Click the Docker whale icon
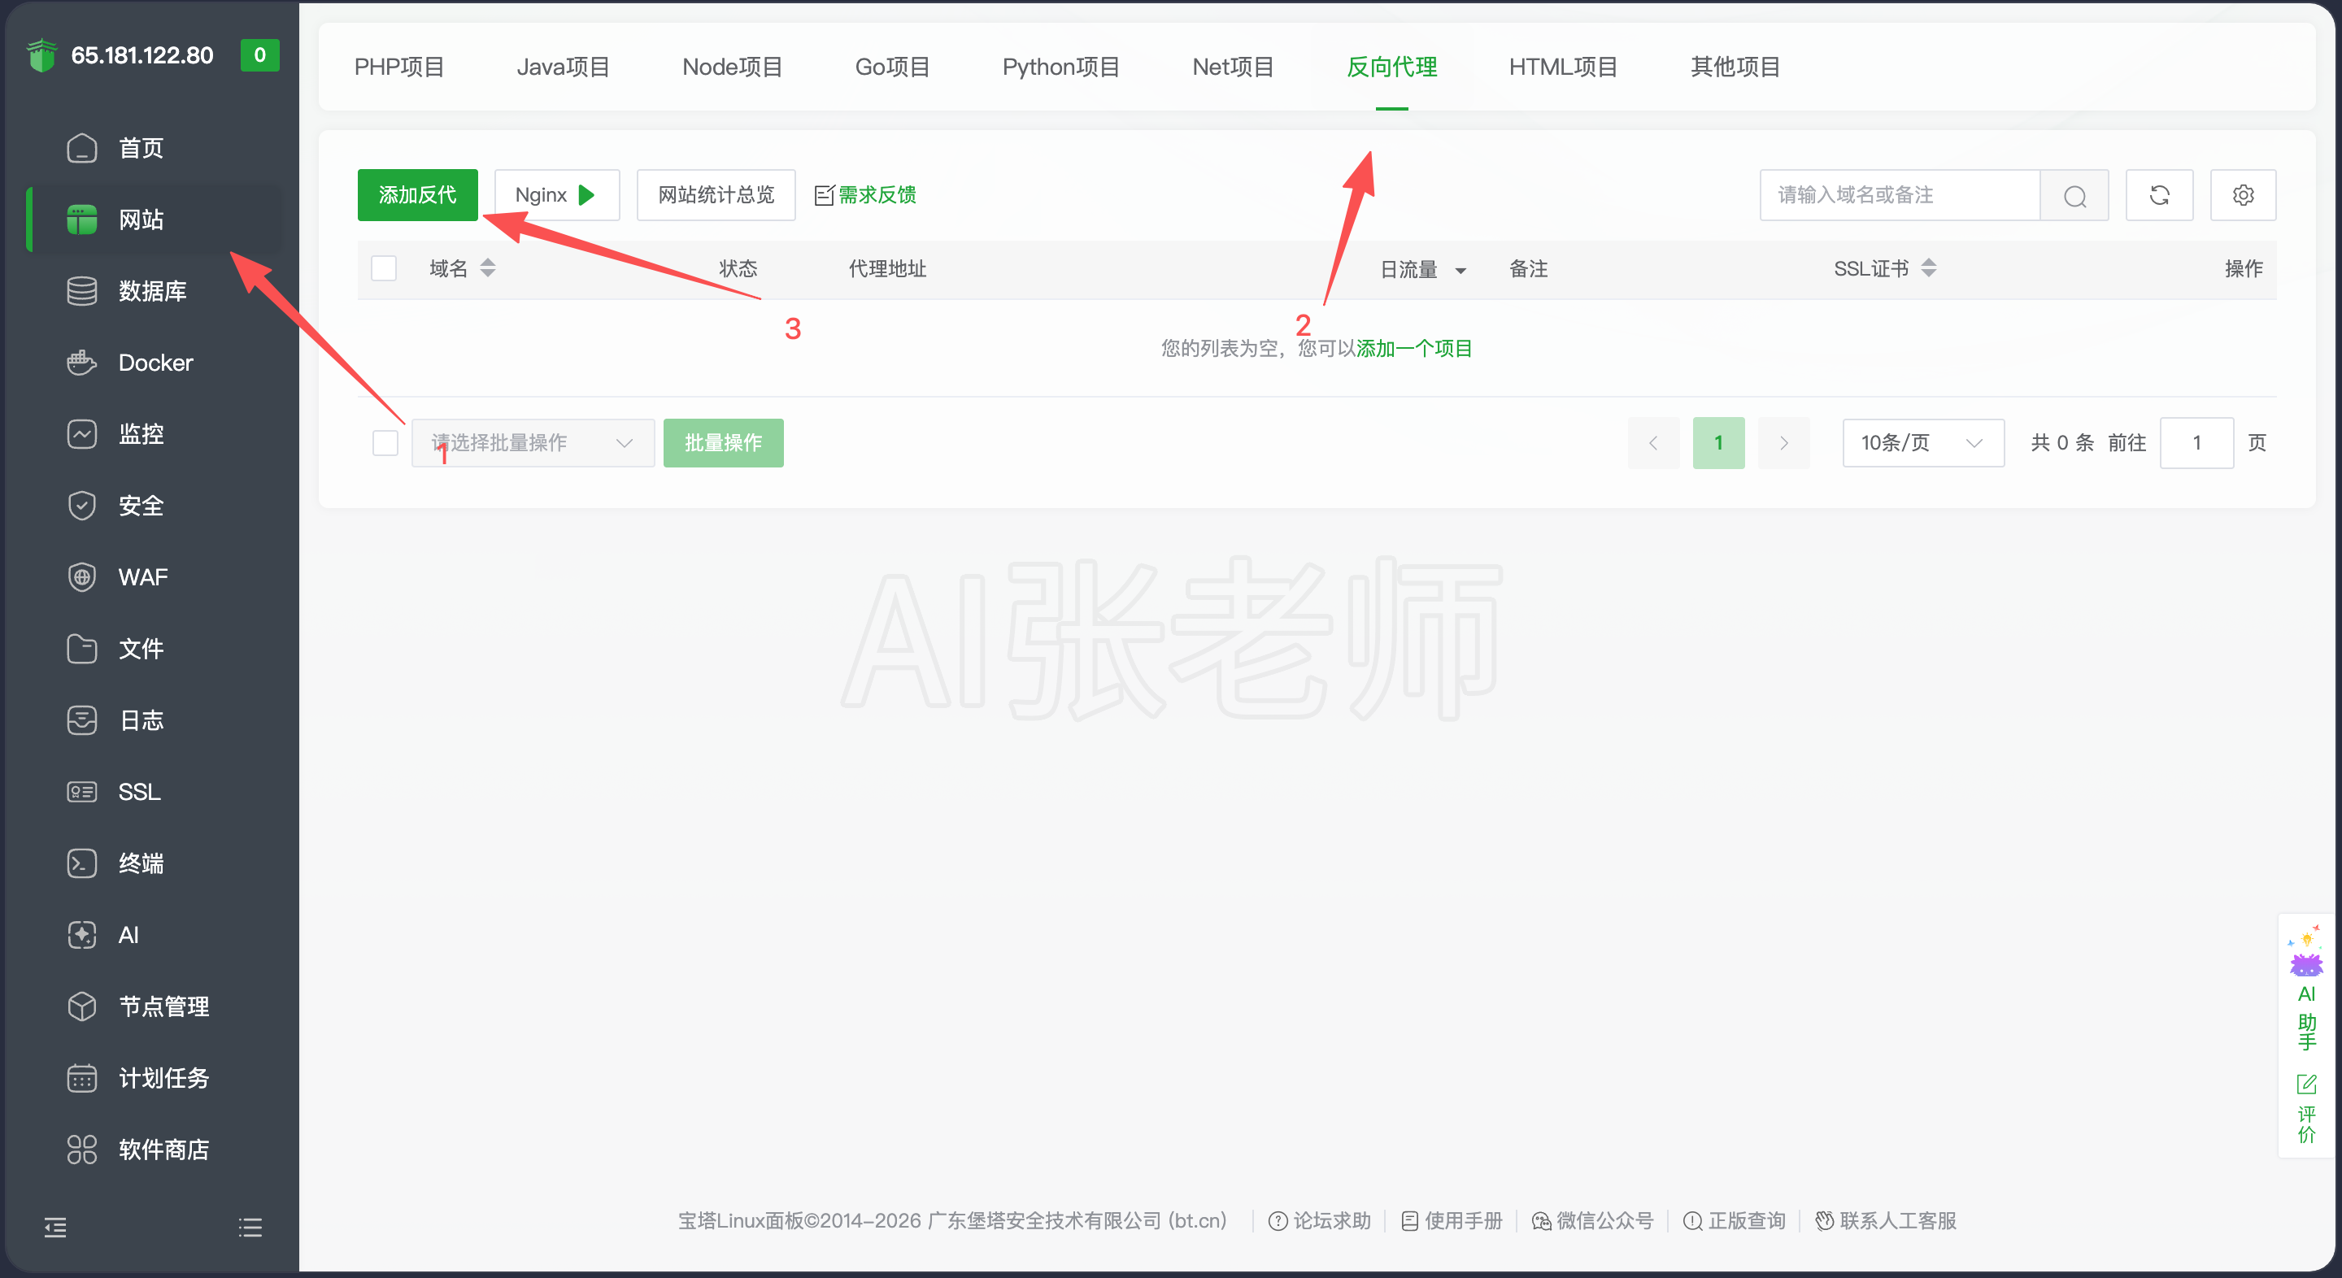This screenshot has width=2342, height=1278. coord(82,363)
